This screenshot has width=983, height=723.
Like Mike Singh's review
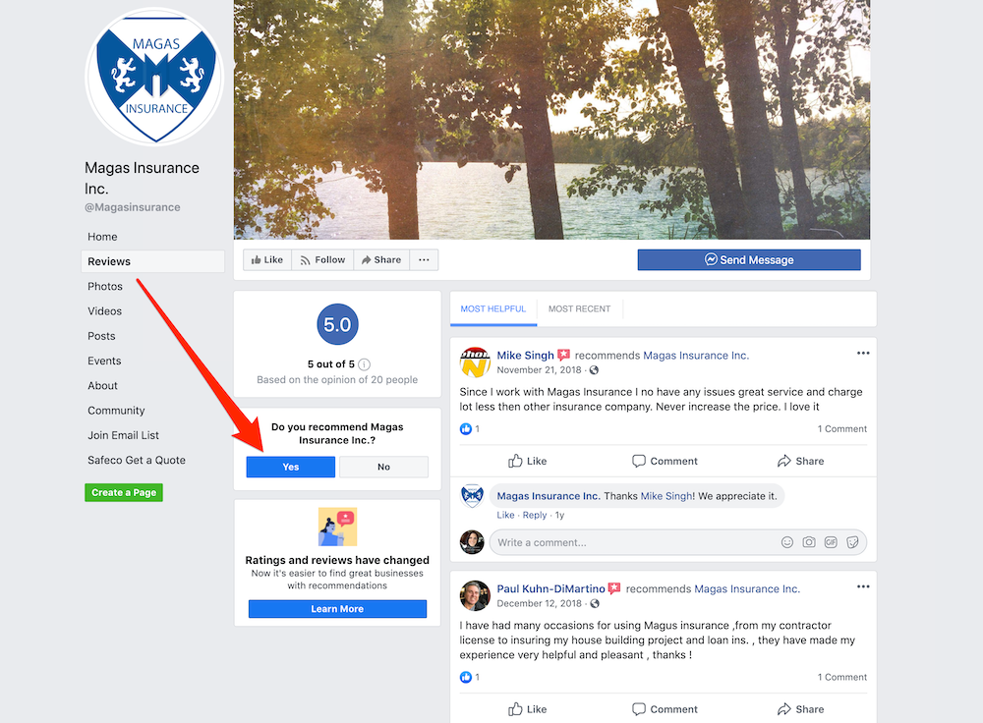(x=527, y=461)
